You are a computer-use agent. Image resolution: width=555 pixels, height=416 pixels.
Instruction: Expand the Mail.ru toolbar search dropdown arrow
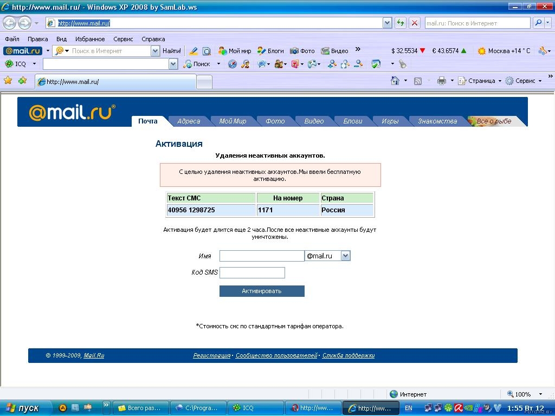(x=155, y=51)
